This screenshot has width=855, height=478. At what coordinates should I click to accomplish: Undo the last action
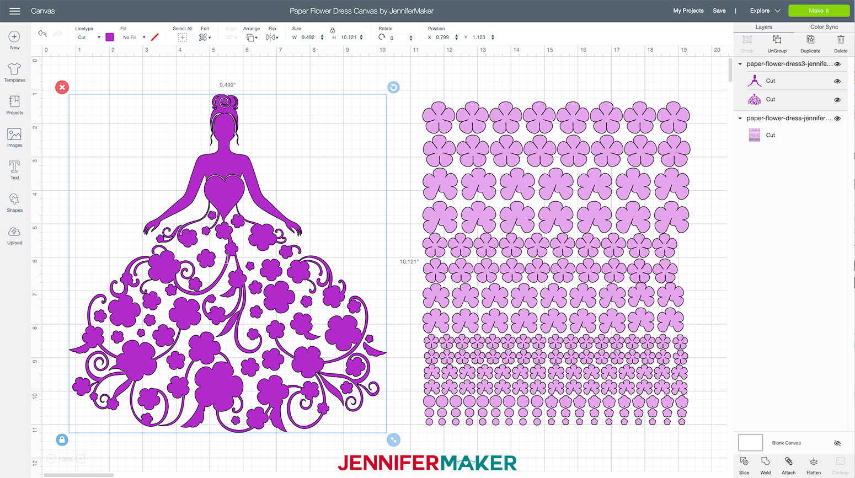tap(42, 34)
